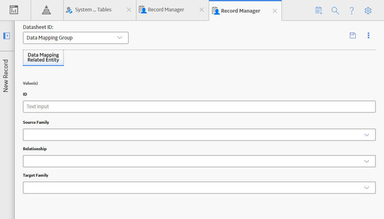Close the System Tables tab

(x=129, y=10)
